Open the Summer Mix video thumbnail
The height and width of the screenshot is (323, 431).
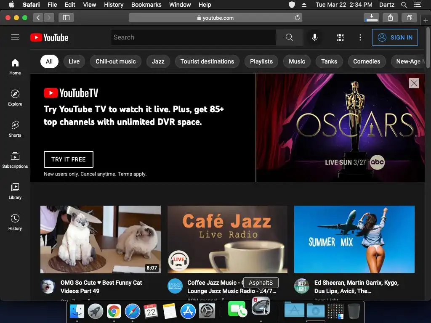(354, 239)
